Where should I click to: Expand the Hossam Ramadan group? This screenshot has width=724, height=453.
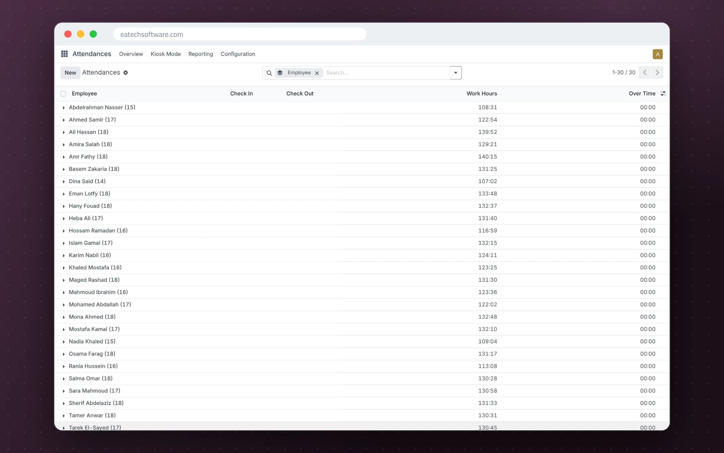pyautogui.click(x=64, y=231)
